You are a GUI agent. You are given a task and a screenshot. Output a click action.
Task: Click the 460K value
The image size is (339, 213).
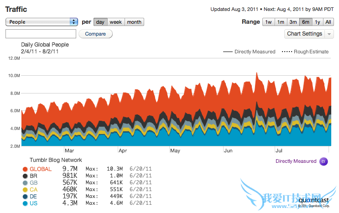[70, 189]
